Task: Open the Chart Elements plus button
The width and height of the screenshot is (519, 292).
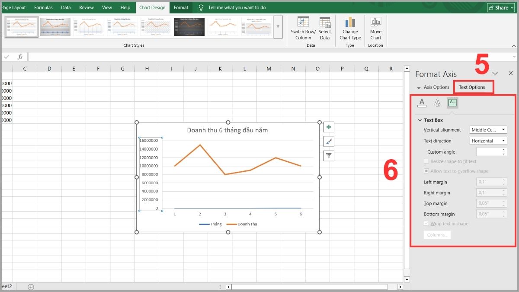Action: [x=329, y=127]
